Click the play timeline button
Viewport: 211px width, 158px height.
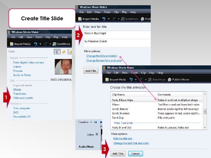coord(101,122)
